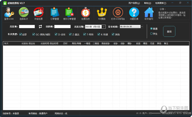
Task: Open the 帮助(H) menu
Action: click(x=148, y=3)
